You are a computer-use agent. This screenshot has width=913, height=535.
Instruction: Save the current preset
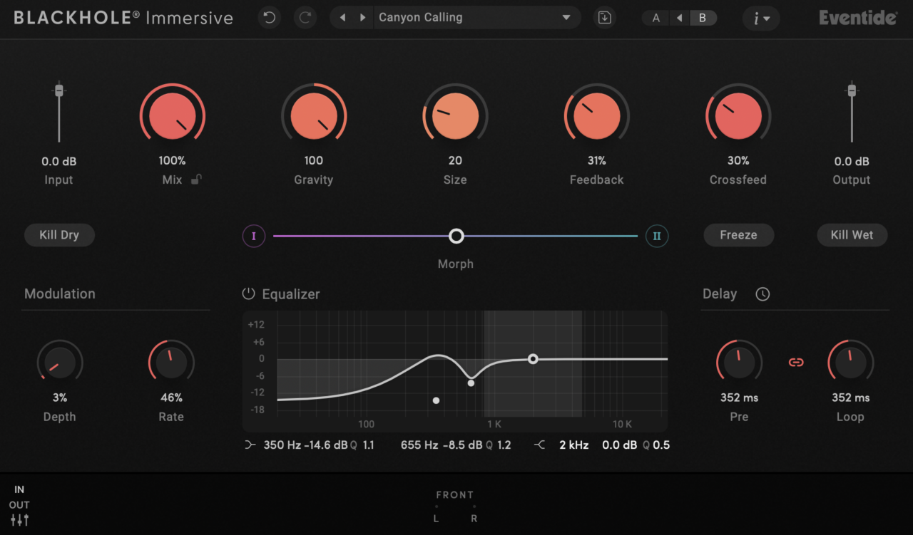point(605,18)
